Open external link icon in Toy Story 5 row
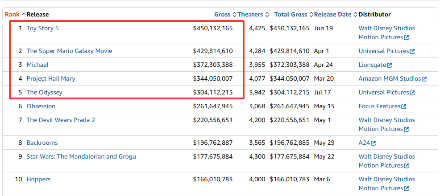440x196 pixels. [x=407, y=37]
